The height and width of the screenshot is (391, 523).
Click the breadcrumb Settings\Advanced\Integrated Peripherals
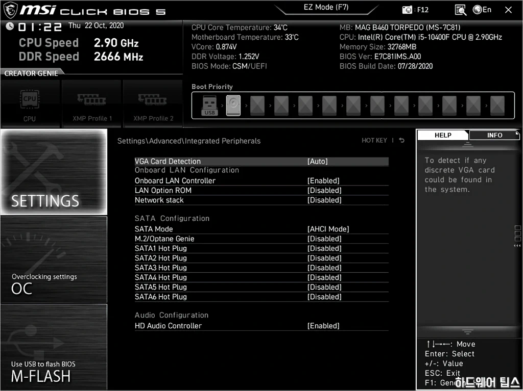pos(189,141)
